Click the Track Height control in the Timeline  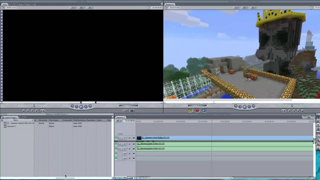(x=130, y=178)
